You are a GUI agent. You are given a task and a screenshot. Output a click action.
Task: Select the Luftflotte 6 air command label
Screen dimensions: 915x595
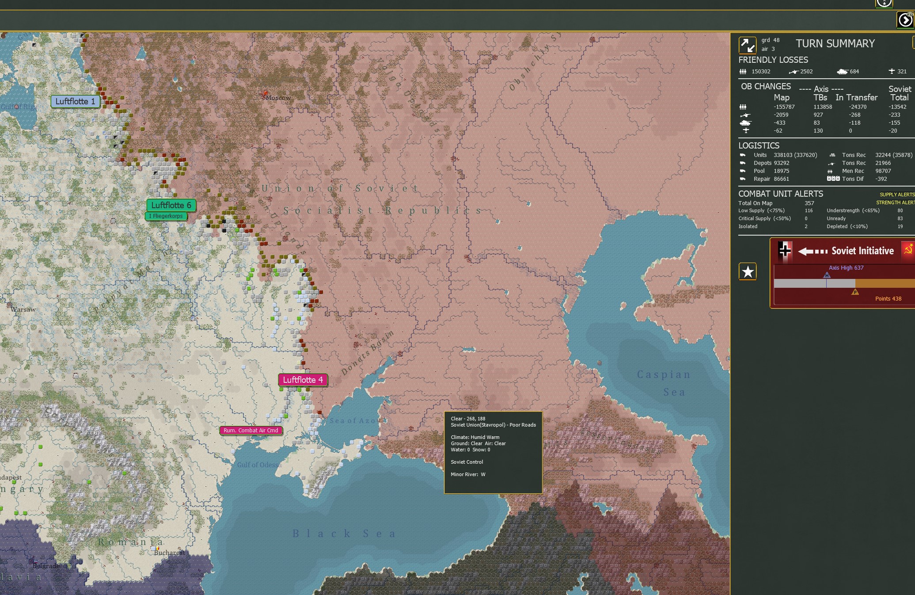[171, 205]
